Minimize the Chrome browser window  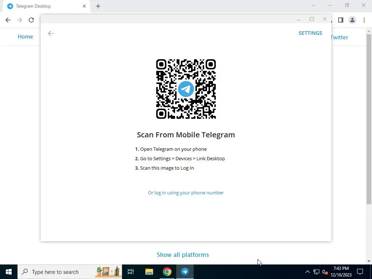(x=330, y=5)
